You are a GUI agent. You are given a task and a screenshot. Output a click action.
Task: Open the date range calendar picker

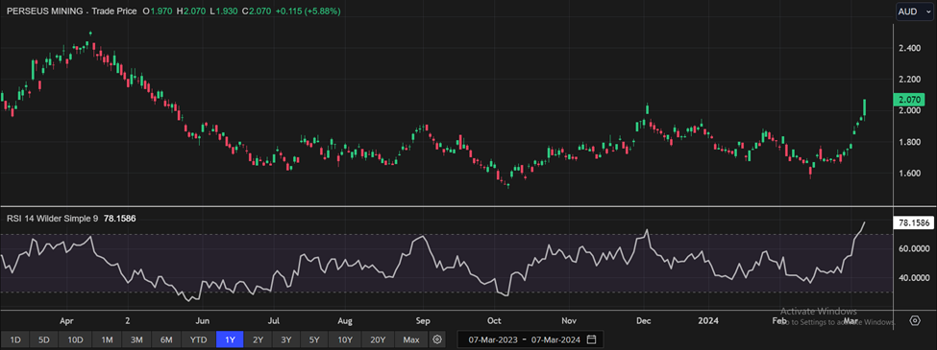[x=592, y=339]
